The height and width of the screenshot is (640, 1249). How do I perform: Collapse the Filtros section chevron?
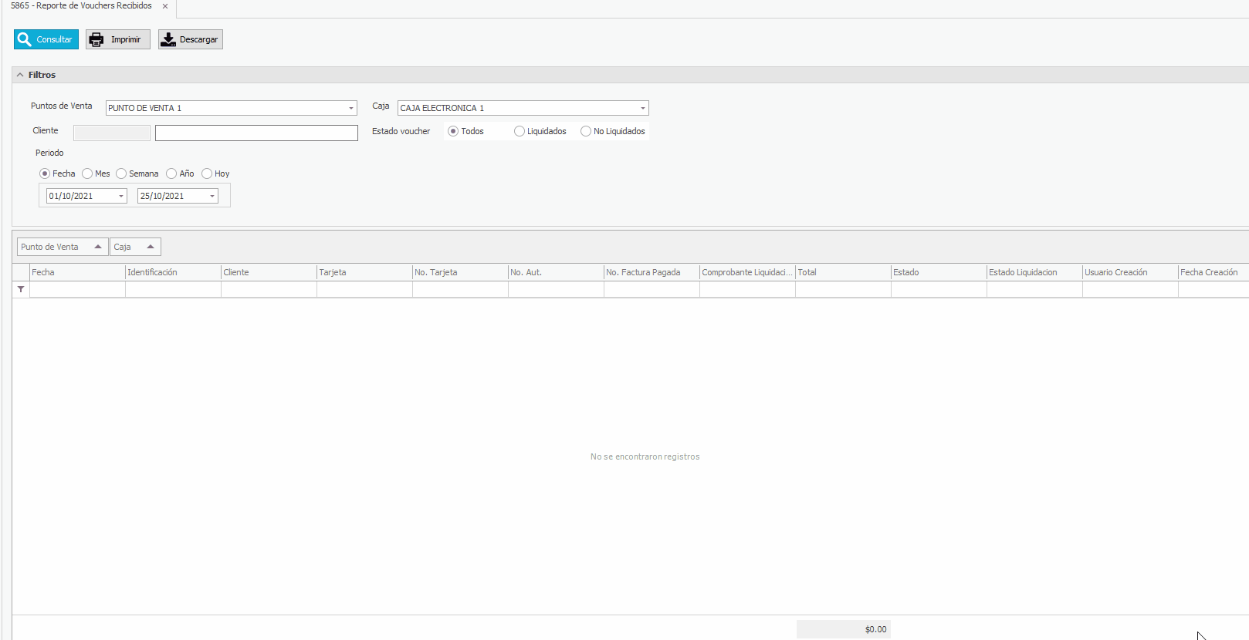[21, 75]
